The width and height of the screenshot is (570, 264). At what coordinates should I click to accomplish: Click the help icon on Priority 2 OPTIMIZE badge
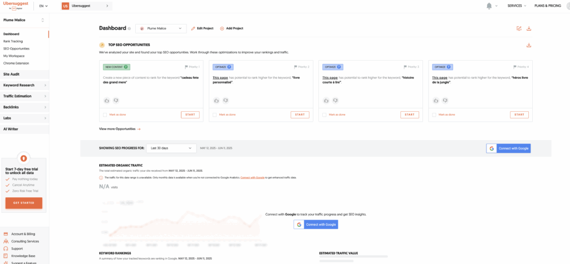pos(229,67)
